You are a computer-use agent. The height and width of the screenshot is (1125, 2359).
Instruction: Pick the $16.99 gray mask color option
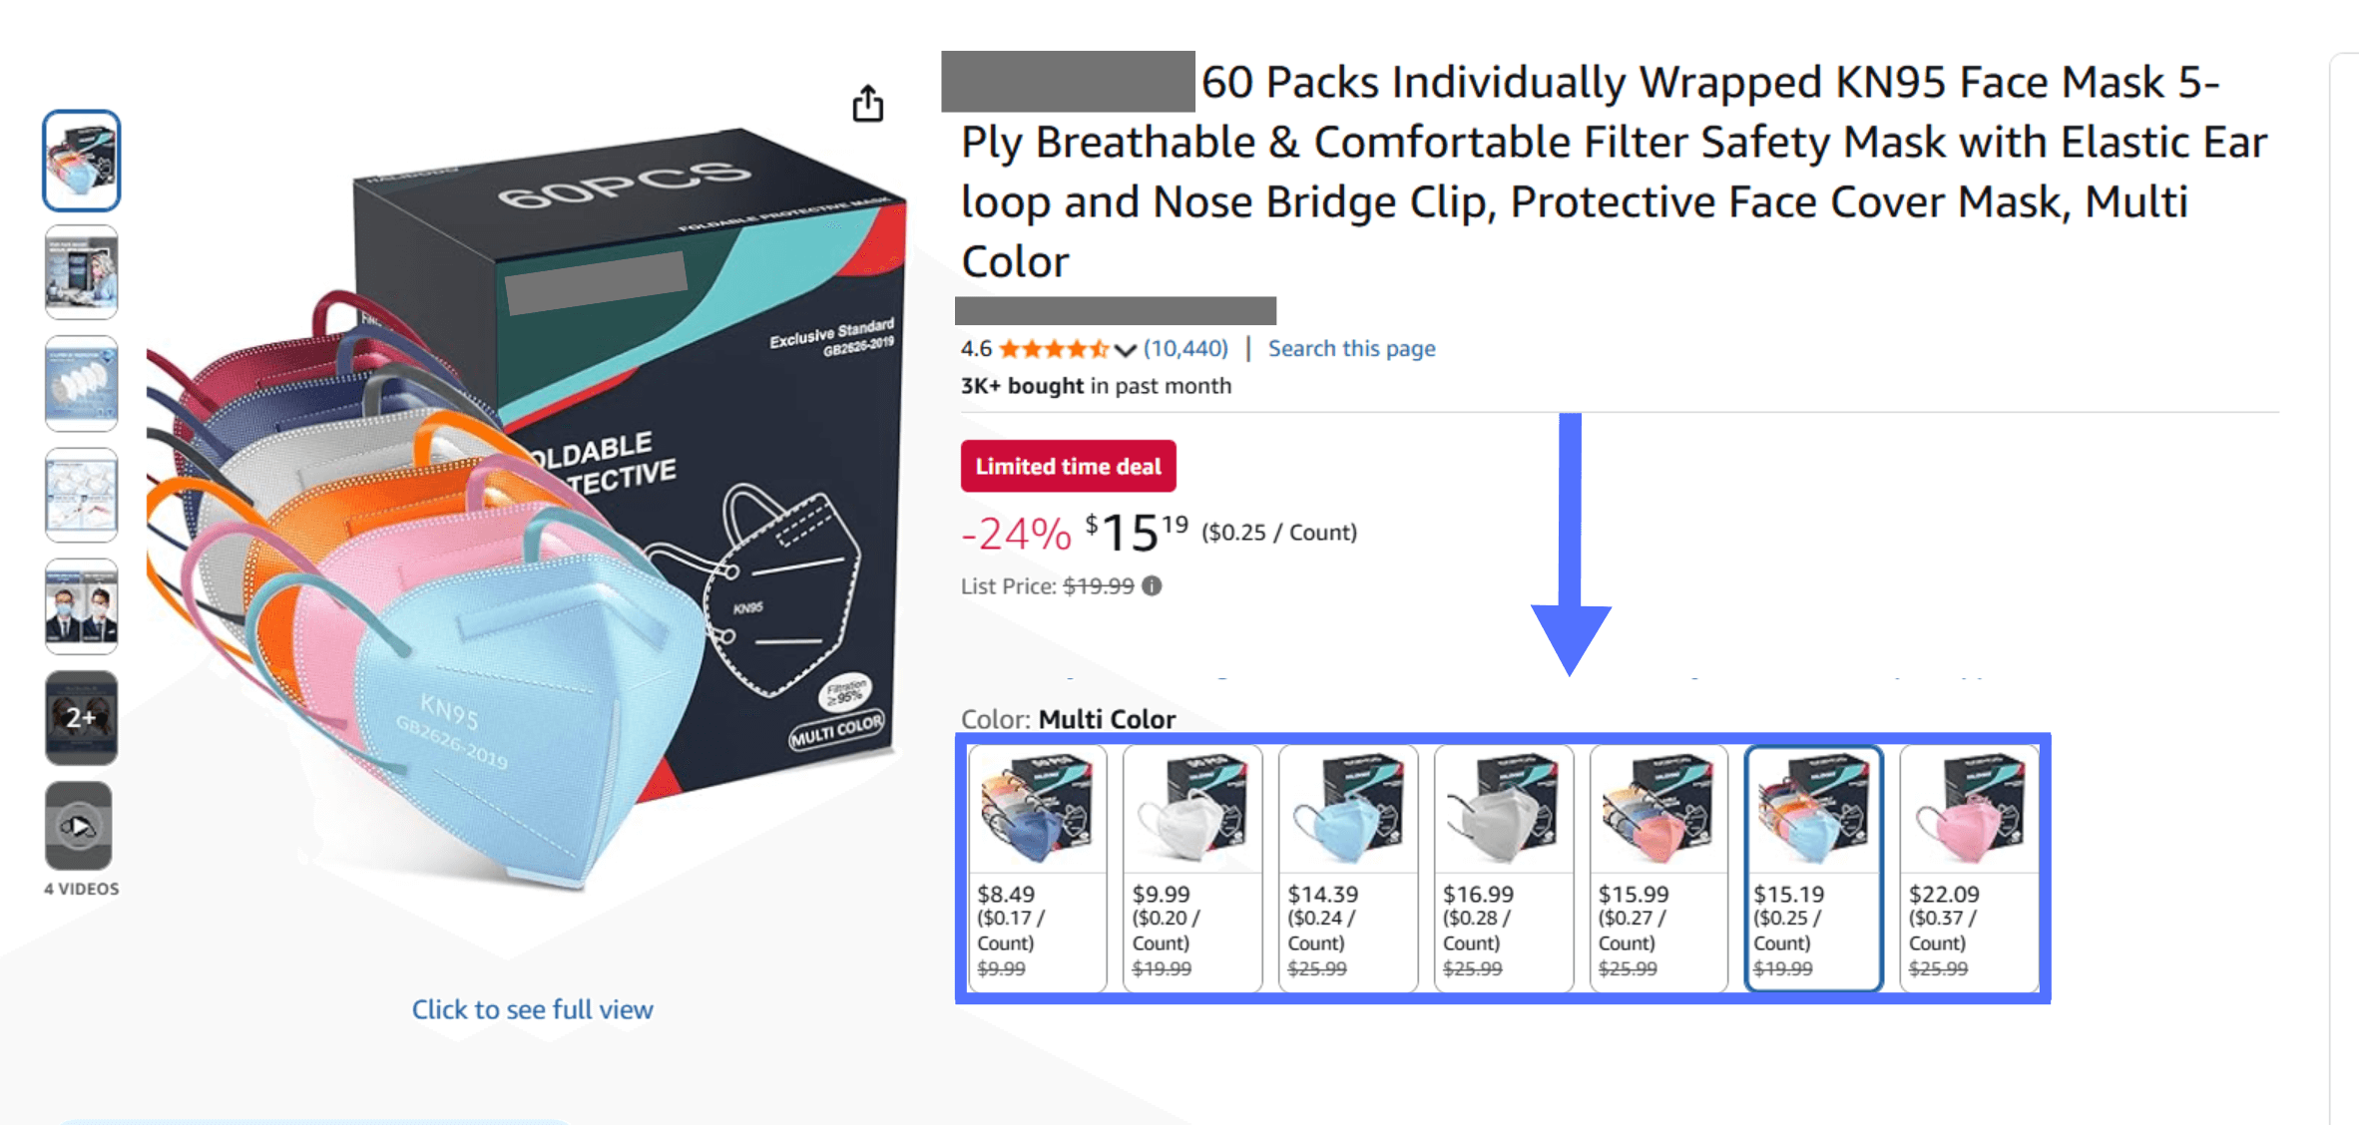[1504, 868]
